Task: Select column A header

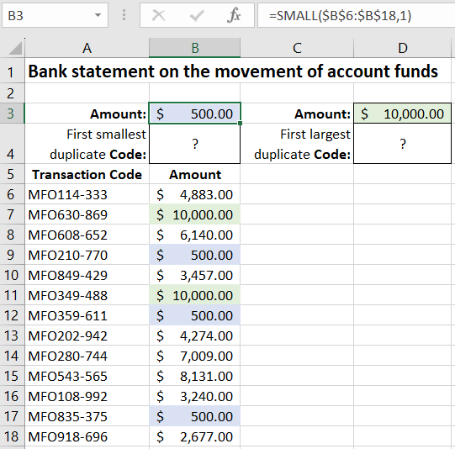Action: [x=87, y=48]
